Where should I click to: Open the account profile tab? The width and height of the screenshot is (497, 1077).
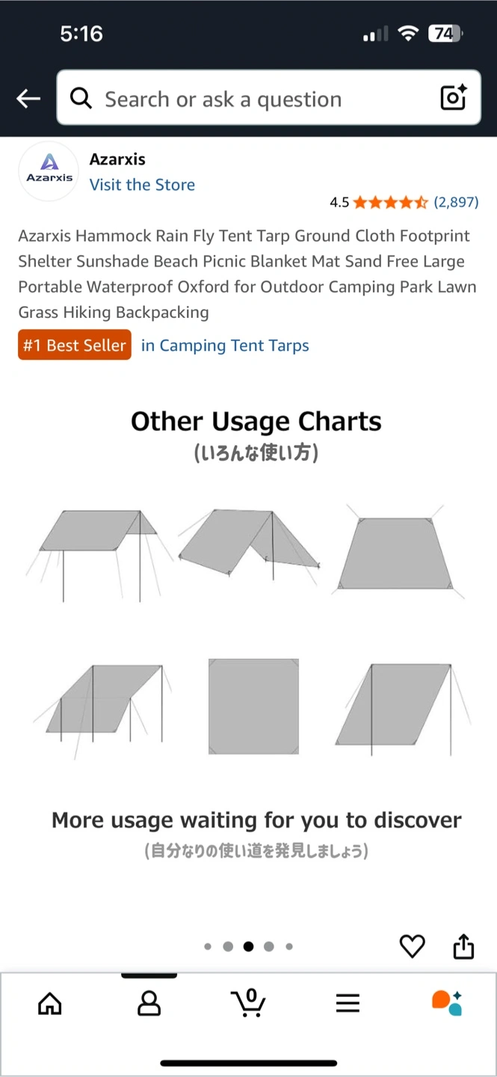click(149, 1003)
